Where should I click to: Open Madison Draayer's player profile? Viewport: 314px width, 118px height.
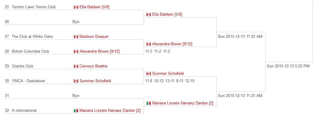(94, 37)
